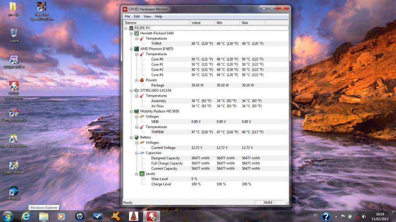Screen dimensions: 396x222
Task: Click the motherboard icon beside Hewlett-Packard 1440
Action: (x=137, y=33)
